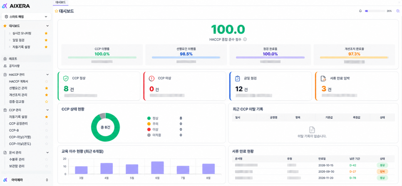The height and width of the screenshot is (186, 402).
Task: Click info icon next to HACCP 종합 준수 점수
Action: click(x=245, y=40)
